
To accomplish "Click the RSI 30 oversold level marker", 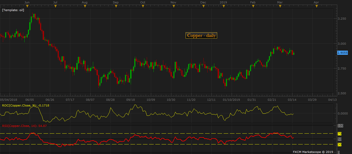I will click(x=340, y=144).
